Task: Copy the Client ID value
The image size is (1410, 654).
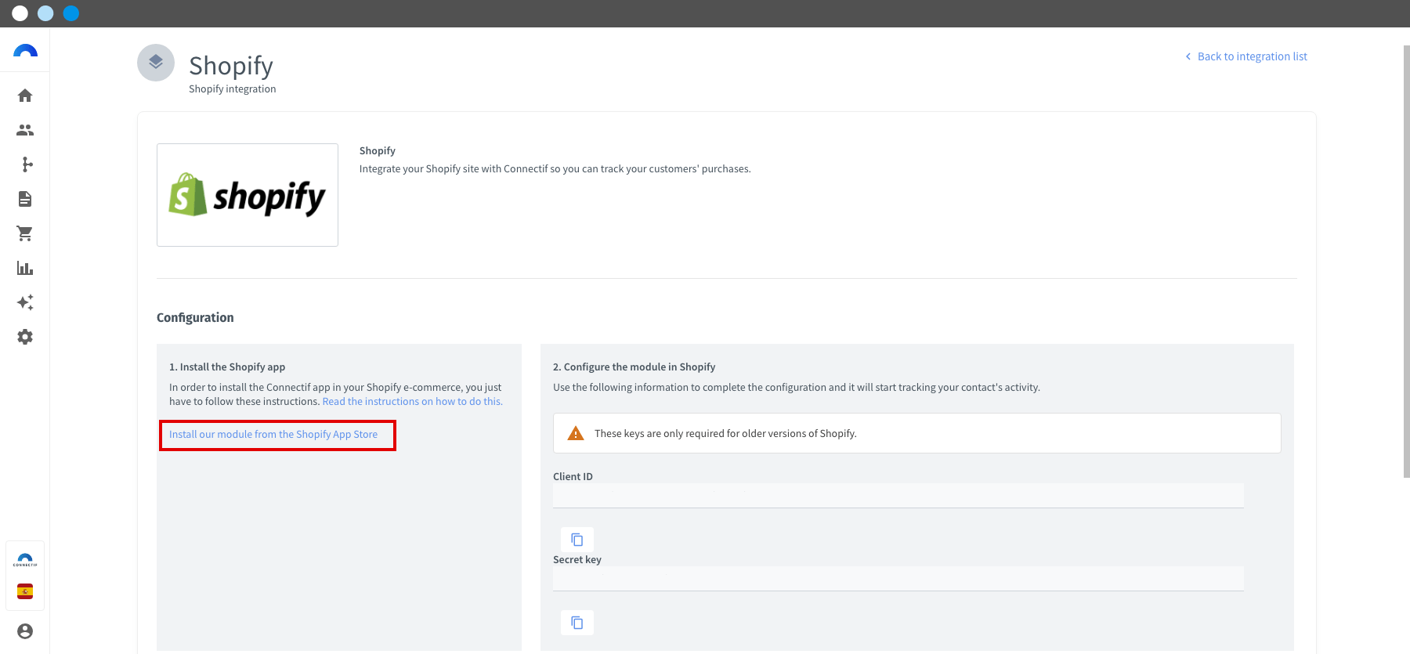Action: click(x=577, y=540)
